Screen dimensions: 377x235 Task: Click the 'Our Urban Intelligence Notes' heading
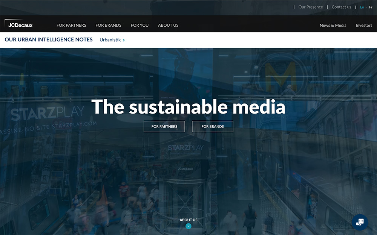pyautogui.click(x=49, y=39)
